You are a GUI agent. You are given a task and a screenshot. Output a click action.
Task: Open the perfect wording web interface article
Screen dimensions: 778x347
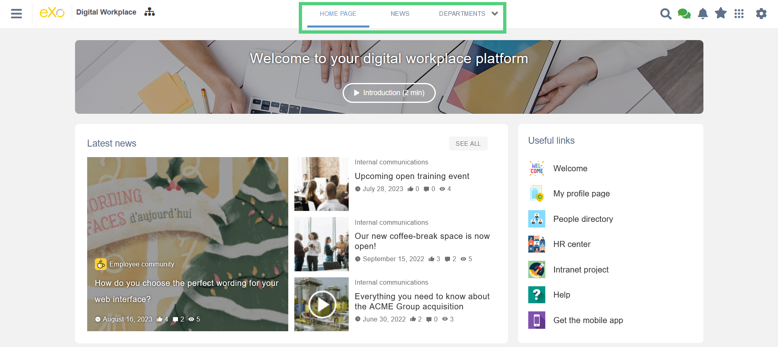[x=186, y=291]
